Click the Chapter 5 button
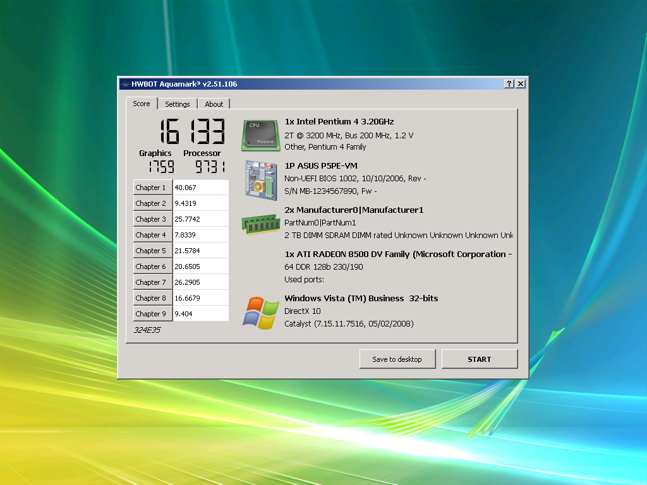 (152, 251)
